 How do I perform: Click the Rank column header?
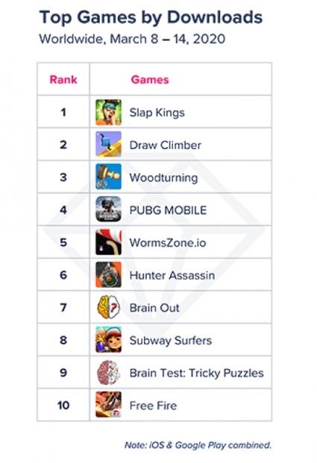click(63, 80)
